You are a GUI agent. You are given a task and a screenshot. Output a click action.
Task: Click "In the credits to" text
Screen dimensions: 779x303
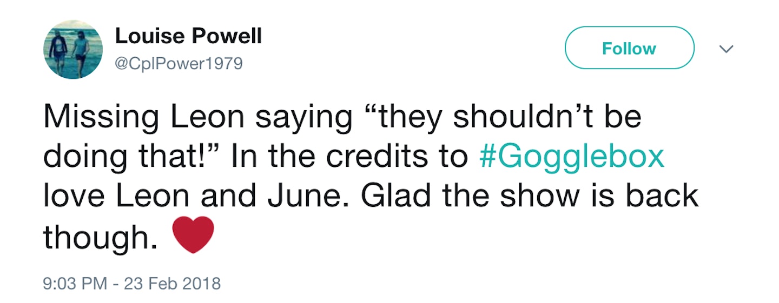pyautogui.click(x=349, y=157)
